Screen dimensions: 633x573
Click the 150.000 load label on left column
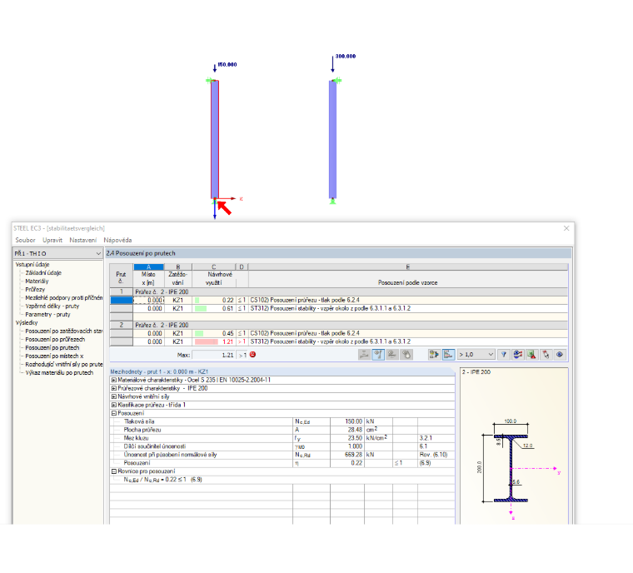point(227,65)
